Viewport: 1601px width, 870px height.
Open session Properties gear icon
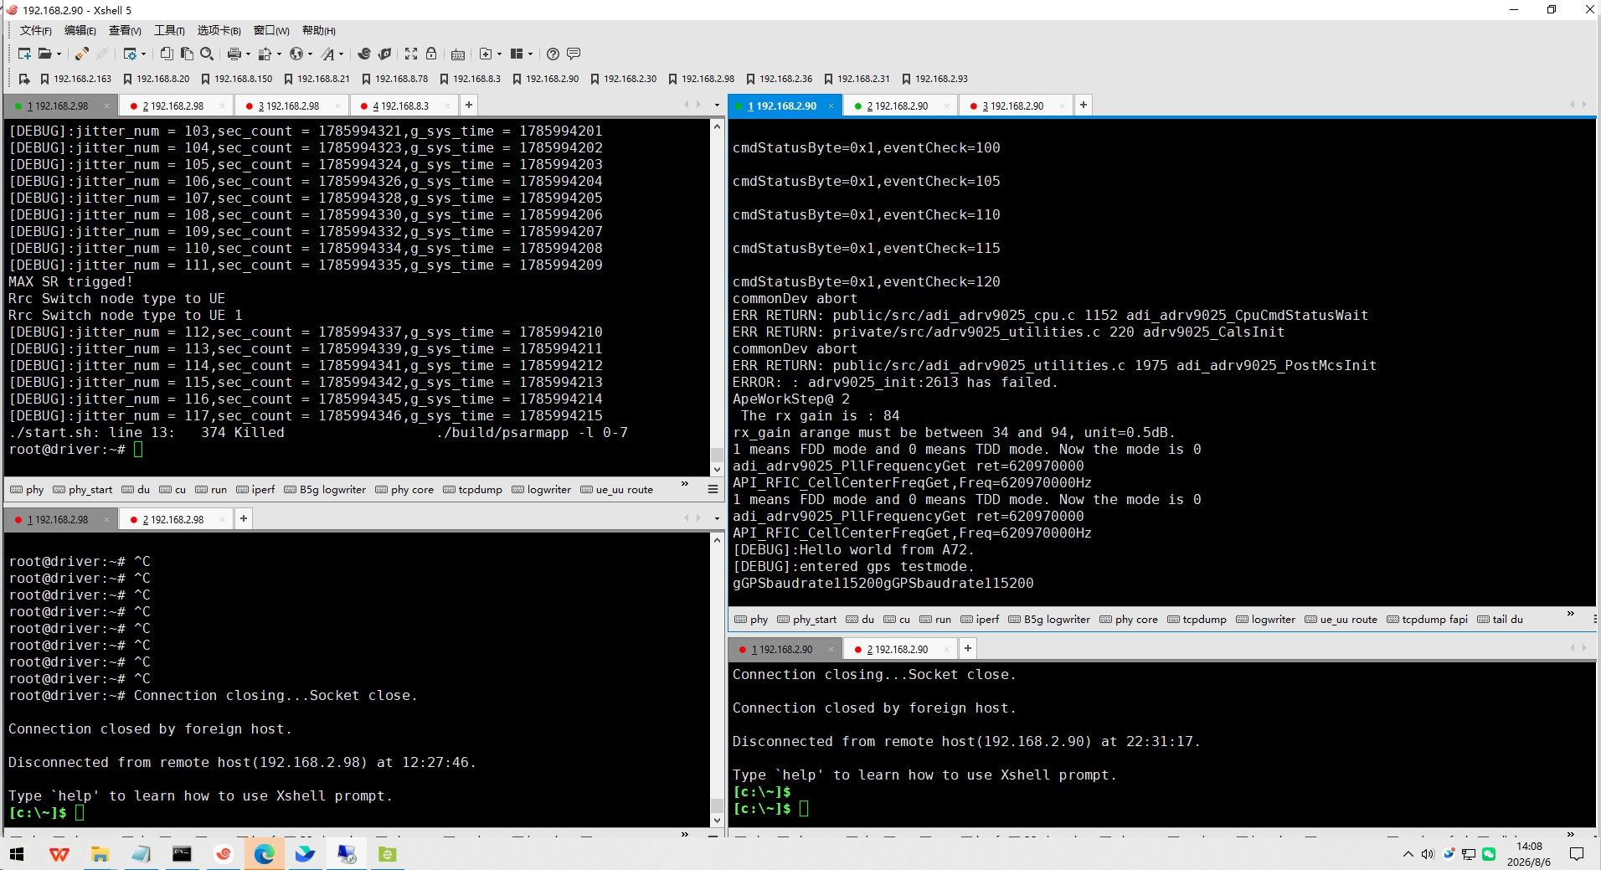coord(130,54)
